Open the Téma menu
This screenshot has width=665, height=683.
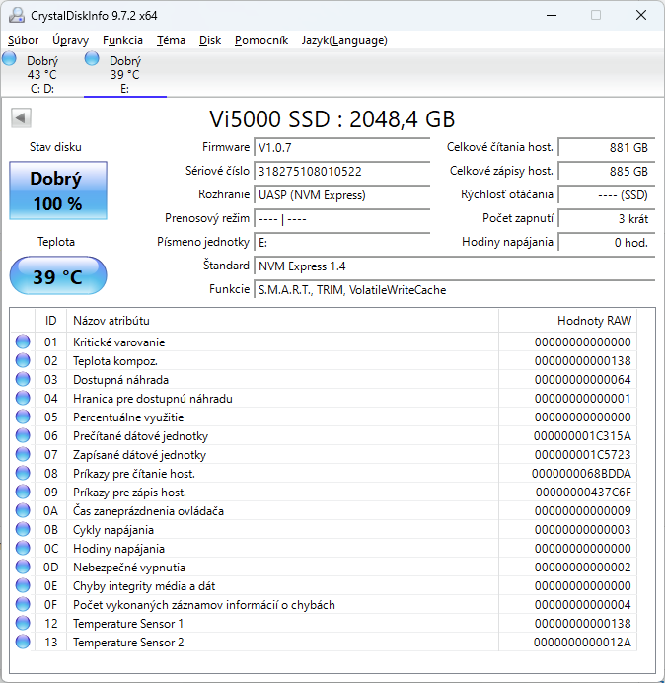[171, 40]
